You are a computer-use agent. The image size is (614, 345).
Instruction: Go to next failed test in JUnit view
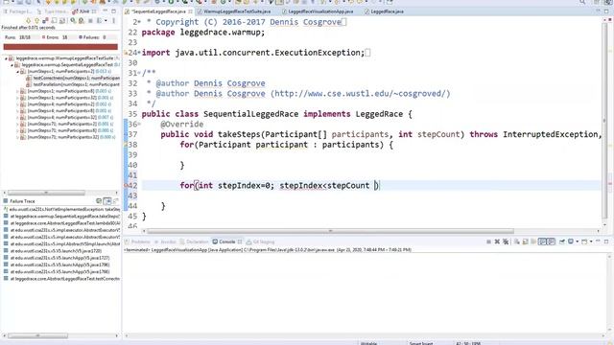(x=28, y=20)
